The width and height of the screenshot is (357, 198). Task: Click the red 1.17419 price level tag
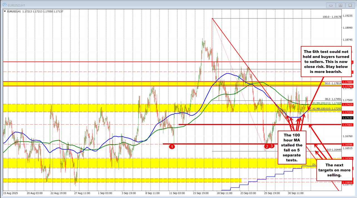point(347,105)
